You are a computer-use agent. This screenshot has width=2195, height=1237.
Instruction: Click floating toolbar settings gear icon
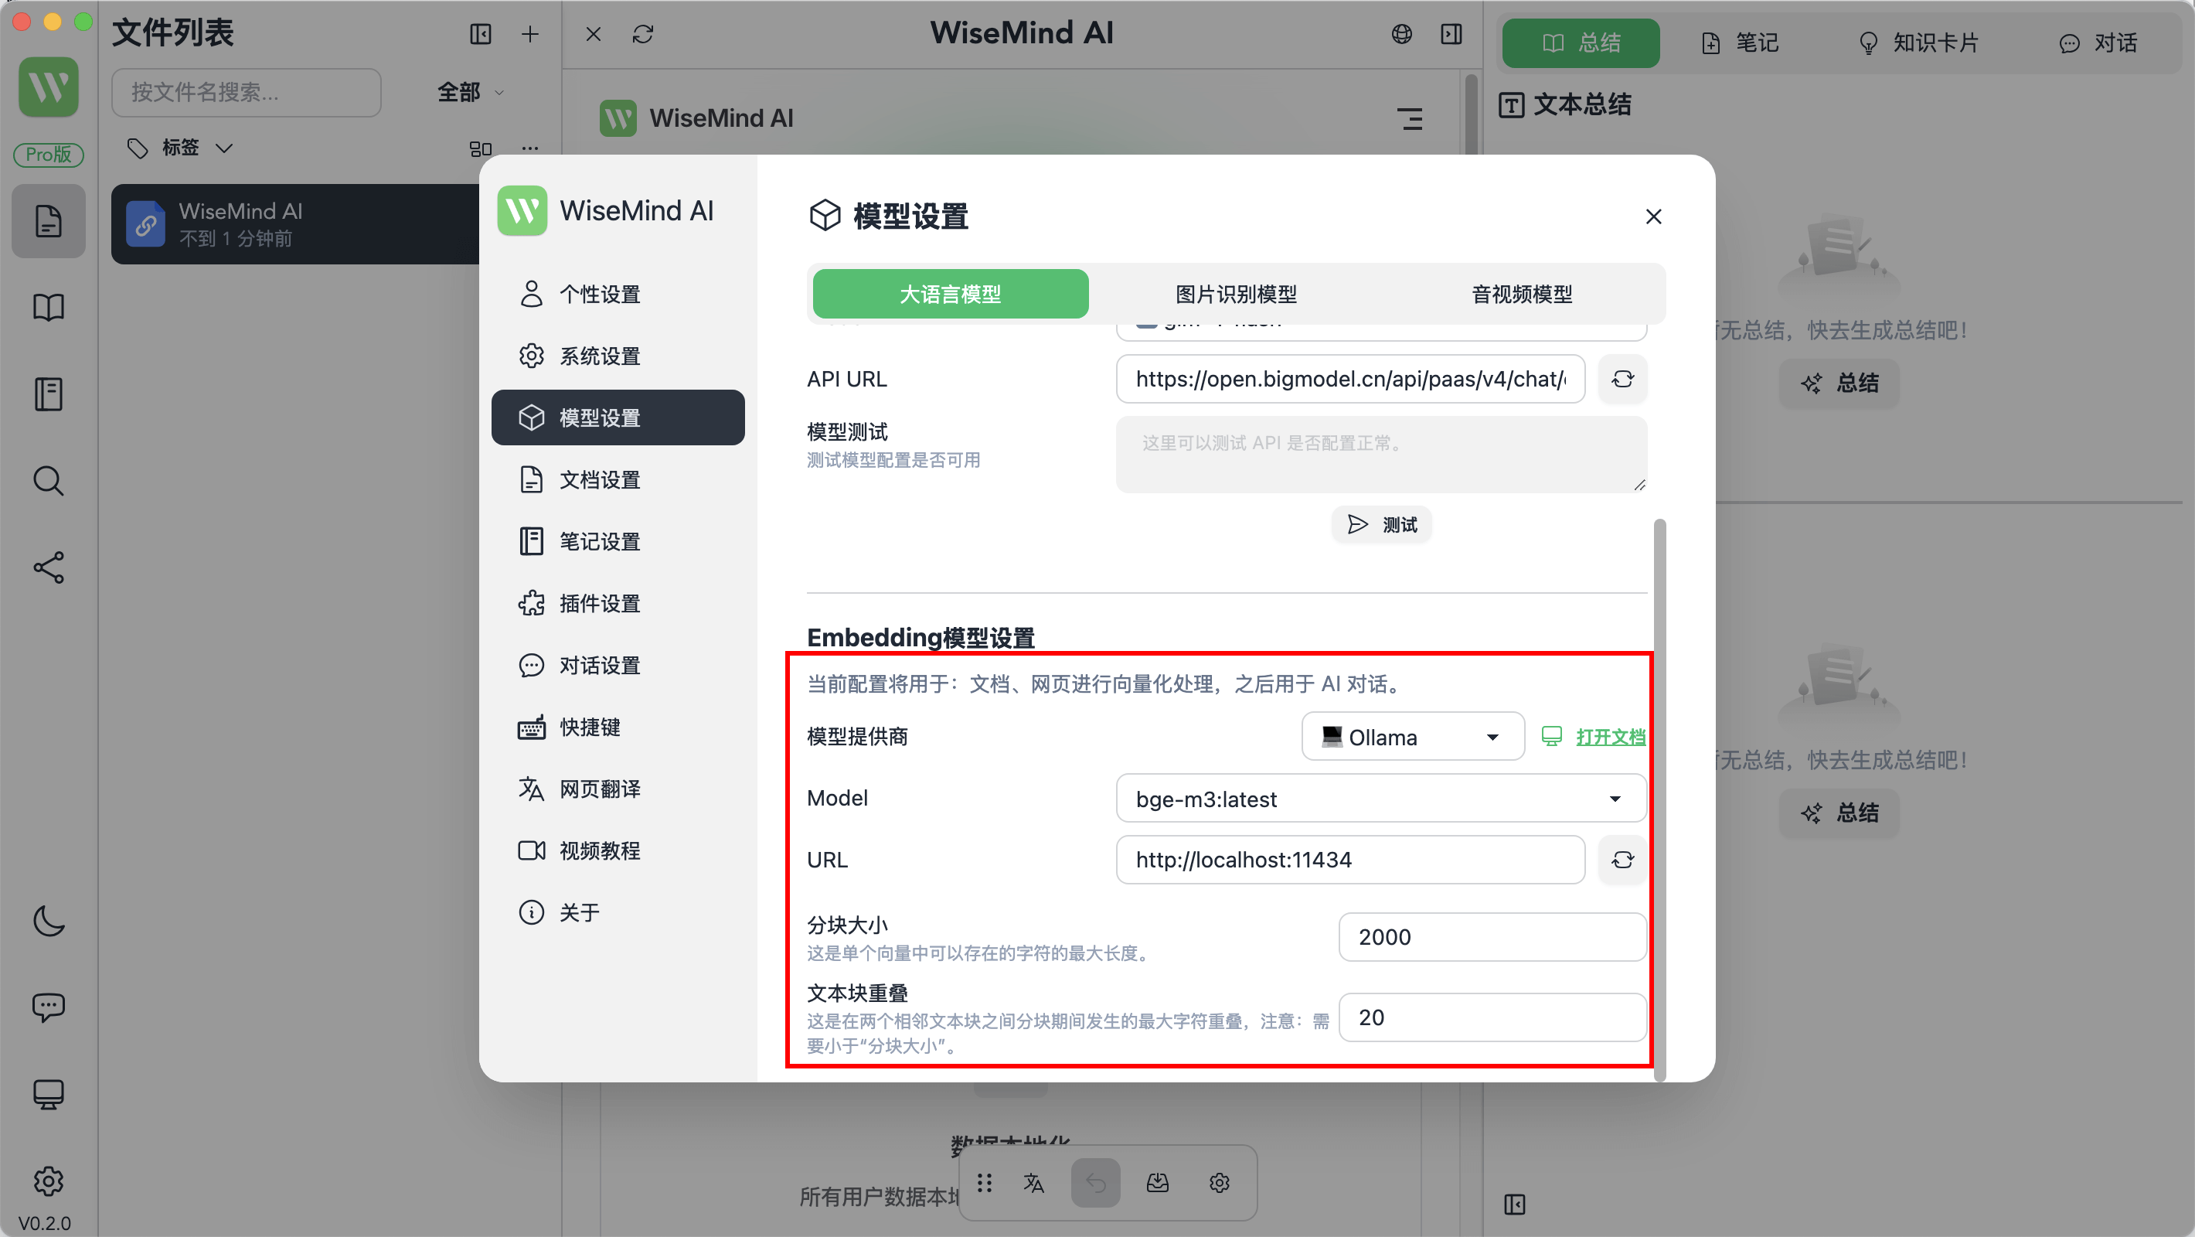pos(1220,1182)
